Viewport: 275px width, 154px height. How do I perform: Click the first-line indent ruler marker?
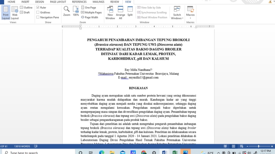(x=80, y=25)
